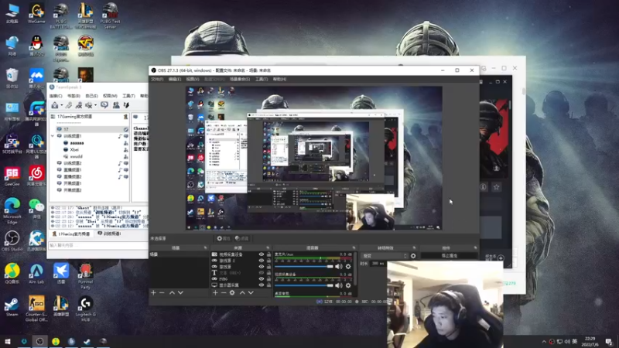Open the GeeGee desktop shortcut
The height and width of the screenshot is (348, 619).
12,176
